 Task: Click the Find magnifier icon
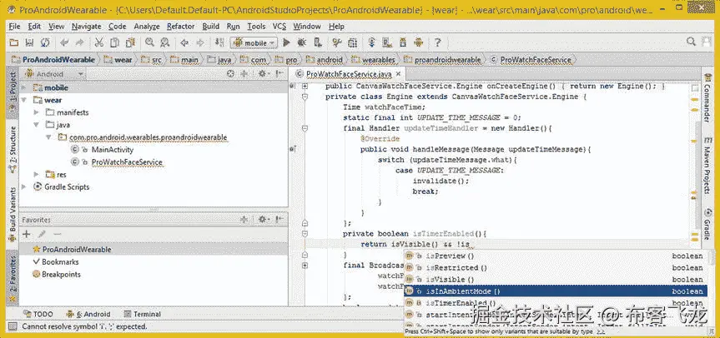[x=149, y=42]
